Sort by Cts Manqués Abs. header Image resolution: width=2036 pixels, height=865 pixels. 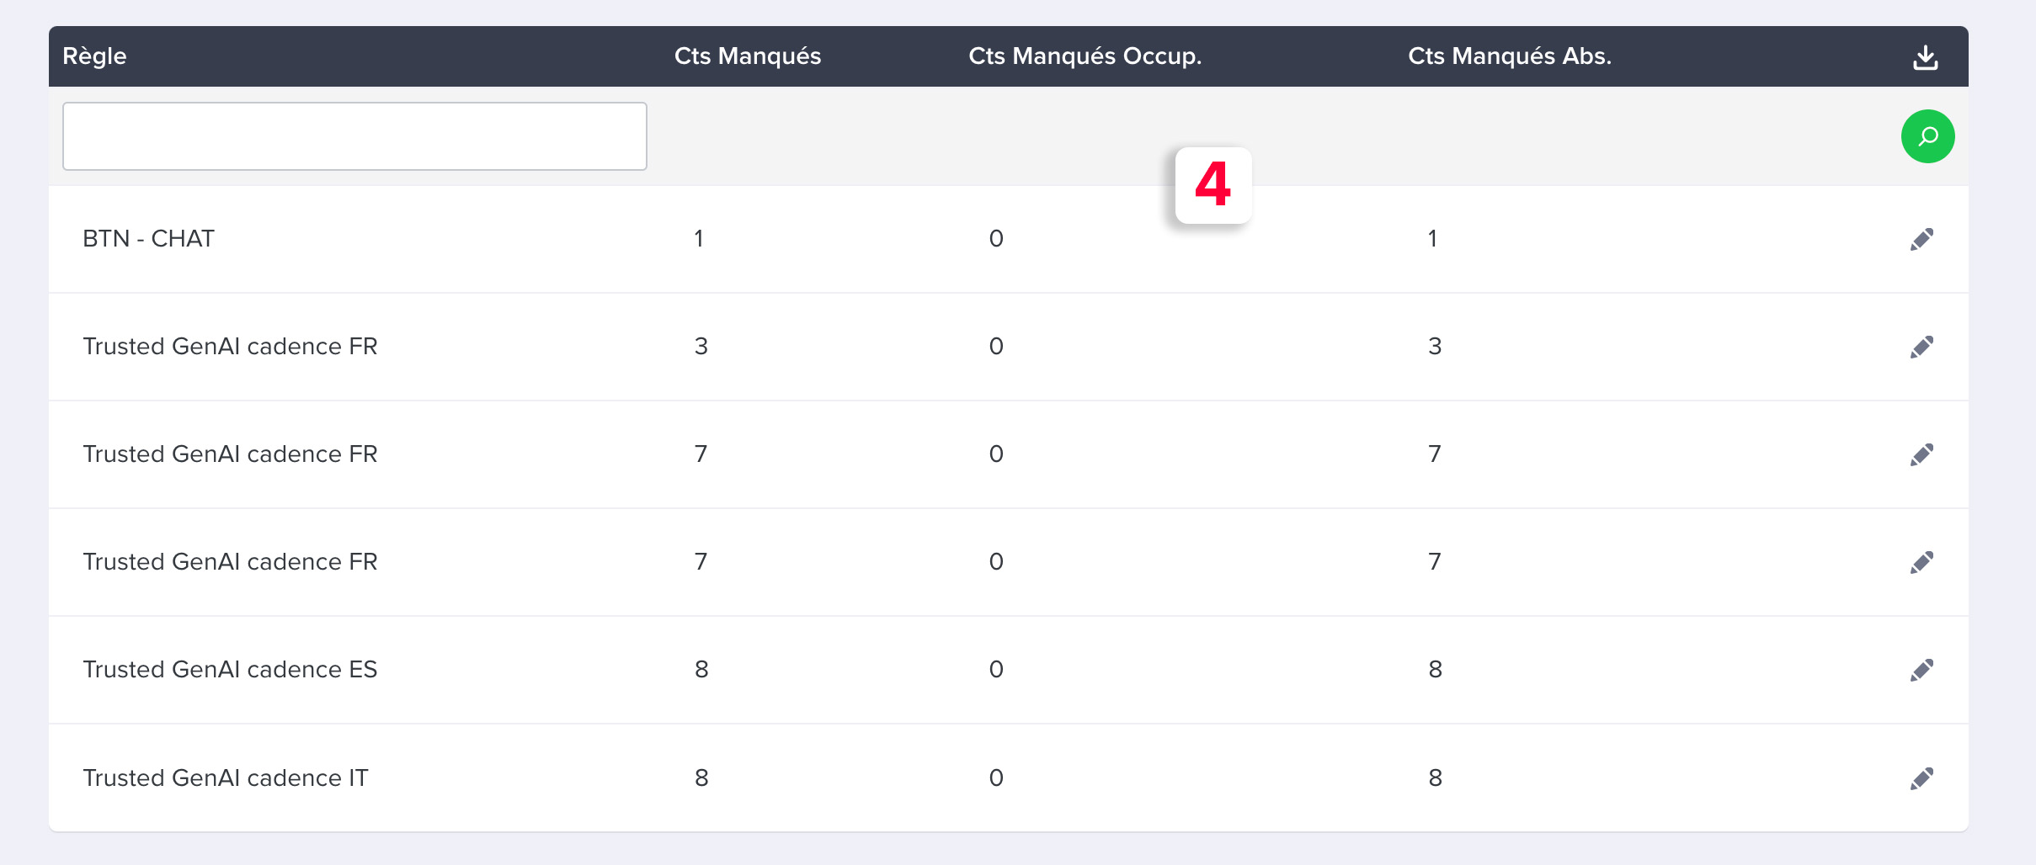1510,56
